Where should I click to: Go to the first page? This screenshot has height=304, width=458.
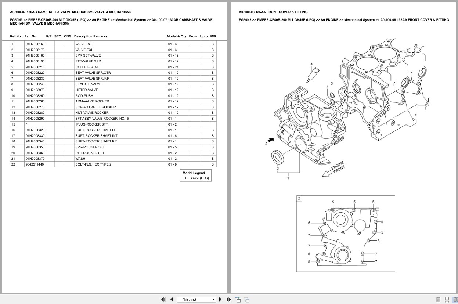point(163,300)
